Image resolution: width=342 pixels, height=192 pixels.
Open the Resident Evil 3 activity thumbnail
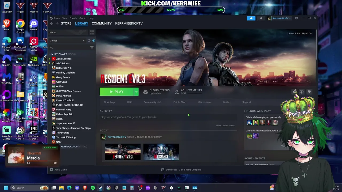[x=123, y=152]
